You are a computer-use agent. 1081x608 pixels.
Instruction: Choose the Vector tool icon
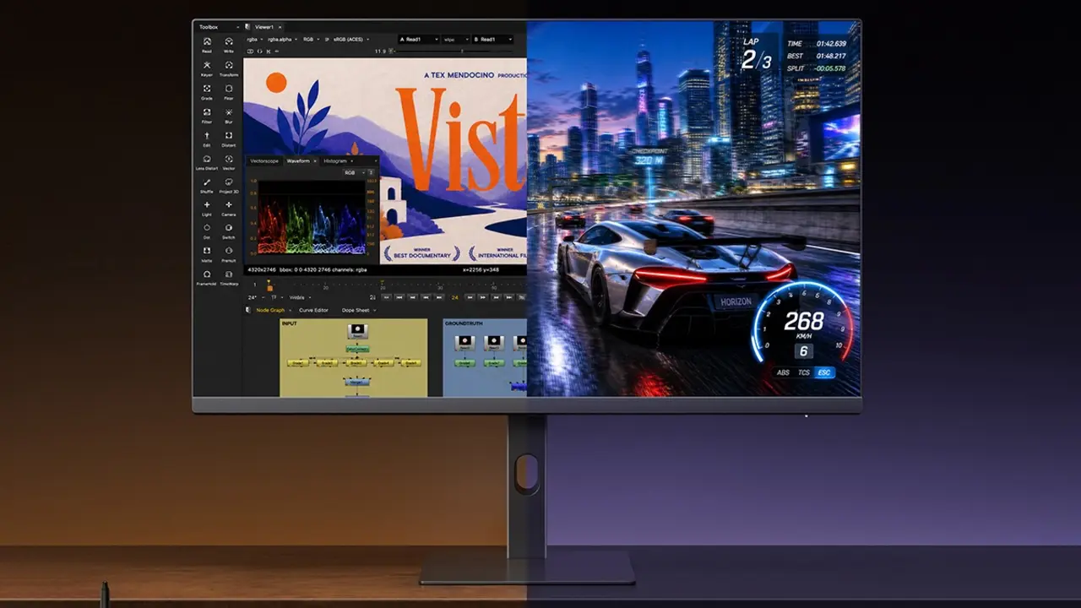click(x=229, y=160)
